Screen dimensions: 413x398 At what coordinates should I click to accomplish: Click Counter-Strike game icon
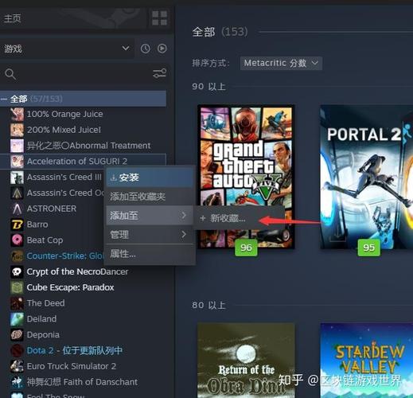(x=17, y=256)
